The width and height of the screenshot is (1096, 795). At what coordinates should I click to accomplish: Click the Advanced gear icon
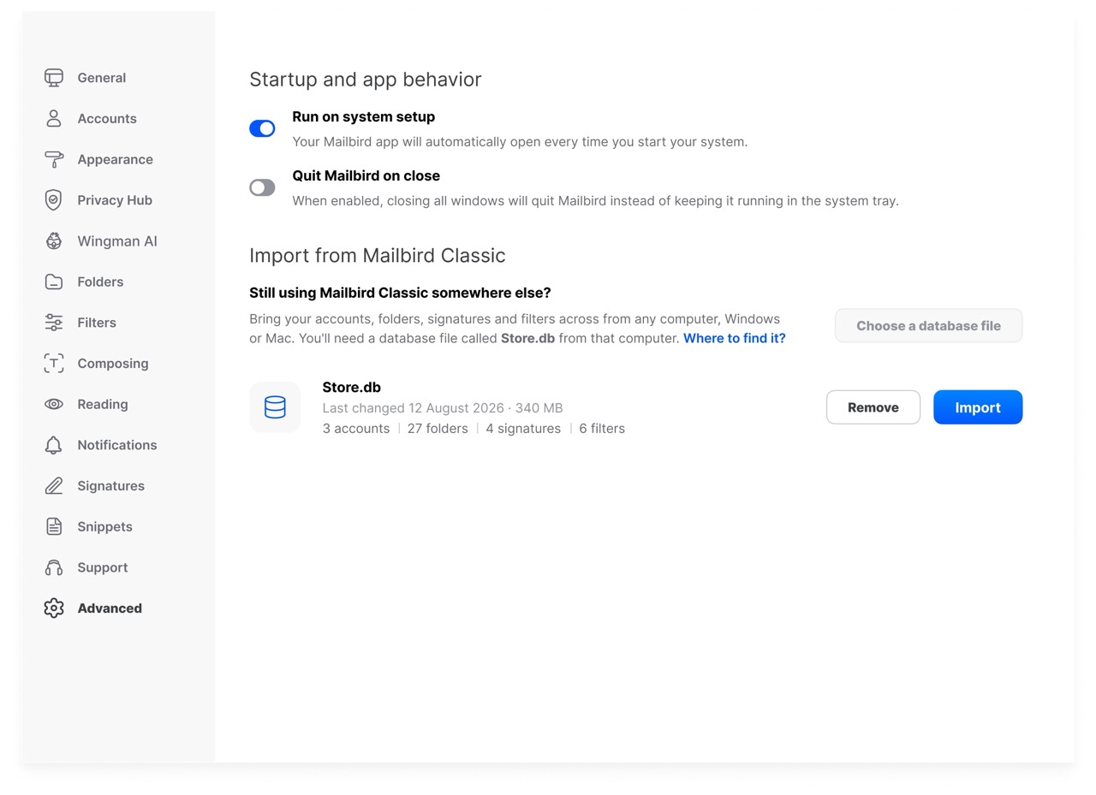pos(54,608)
